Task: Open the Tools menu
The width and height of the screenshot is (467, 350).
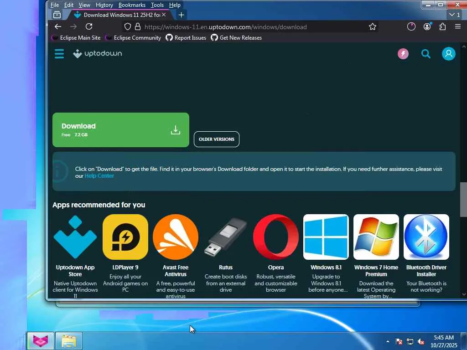Action: tap(157, 5)
